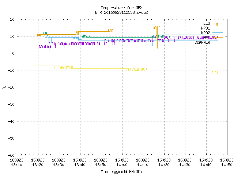Click the x-axis label 'Time (yymmdd HH:MM)'
The height and width of the screenshot is (175, 234).
click(121, 172)
